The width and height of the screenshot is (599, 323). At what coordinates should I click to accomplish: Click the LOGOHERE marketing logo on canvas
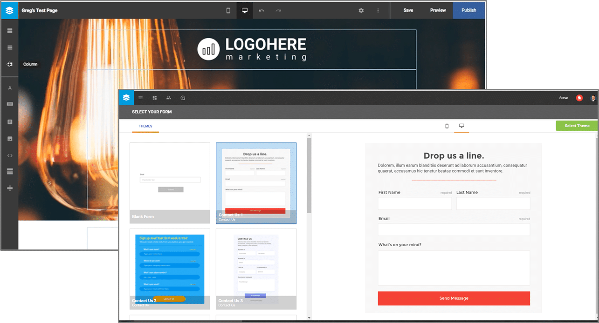pyautogui.click(x=252, y=49)
